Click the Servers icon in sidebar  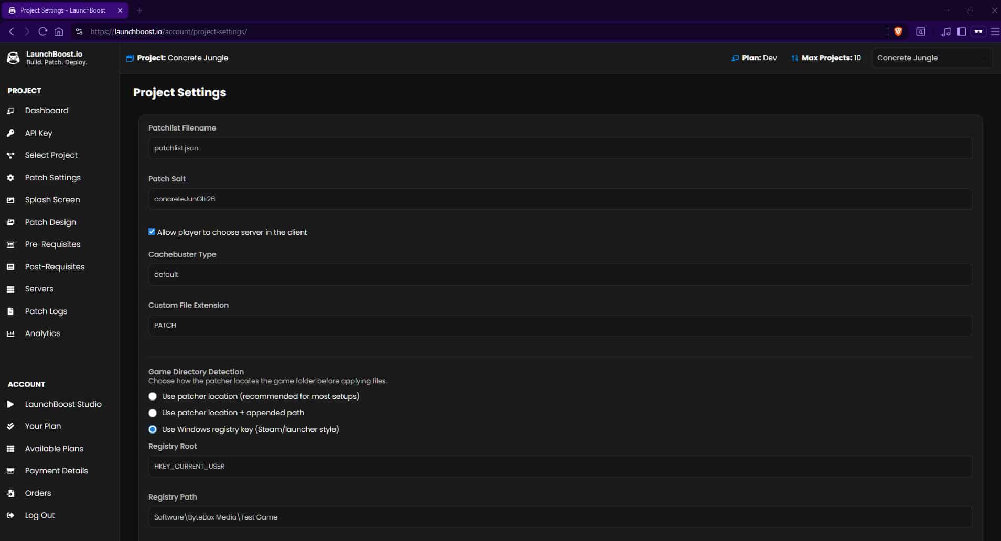coord(10,289)
